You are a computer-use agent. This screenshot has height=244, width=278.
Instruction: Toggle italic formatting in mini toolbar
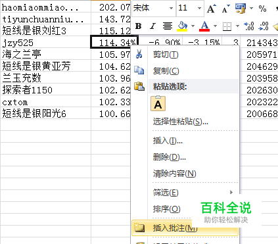152,26
